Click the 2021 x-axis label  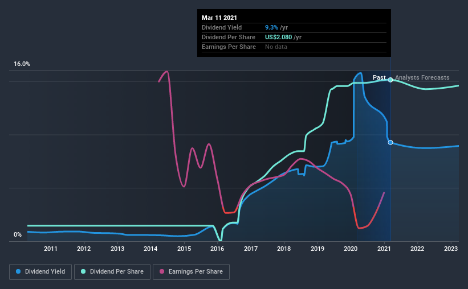click(x=384, y=249)
